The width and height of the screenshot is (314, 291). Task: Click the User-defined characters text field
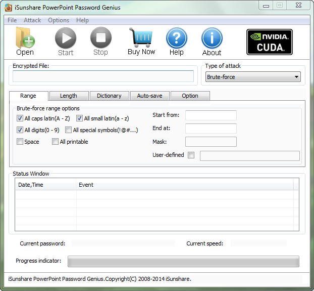tap(250, 156)
